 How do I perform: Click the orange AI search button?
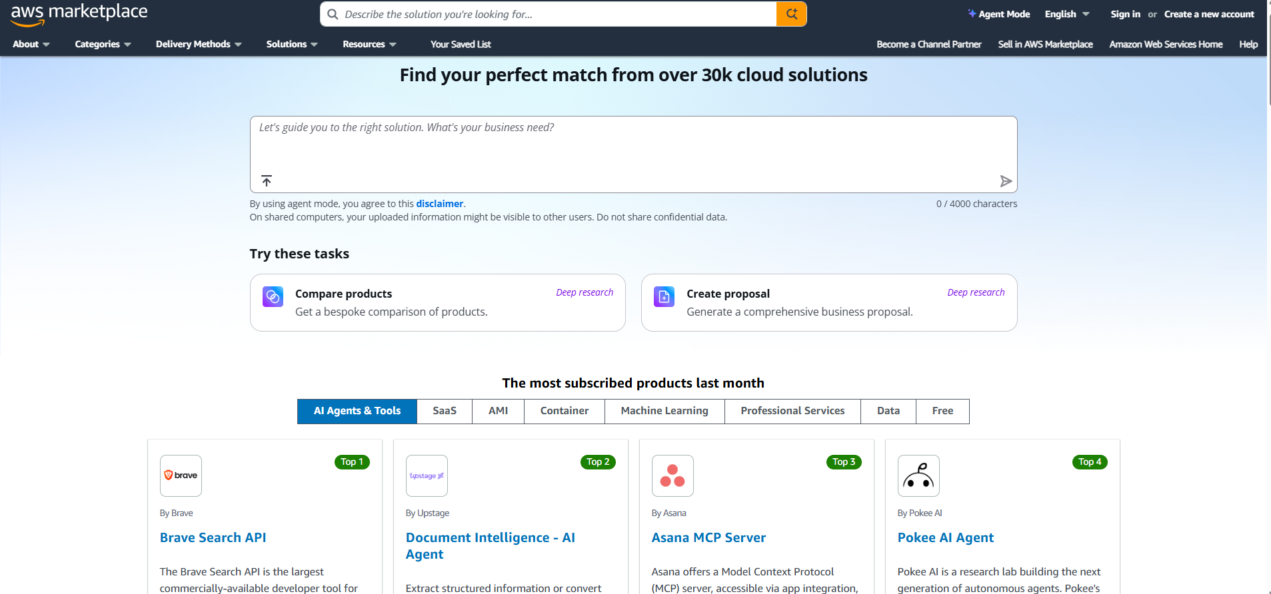[x=791, y=14]
